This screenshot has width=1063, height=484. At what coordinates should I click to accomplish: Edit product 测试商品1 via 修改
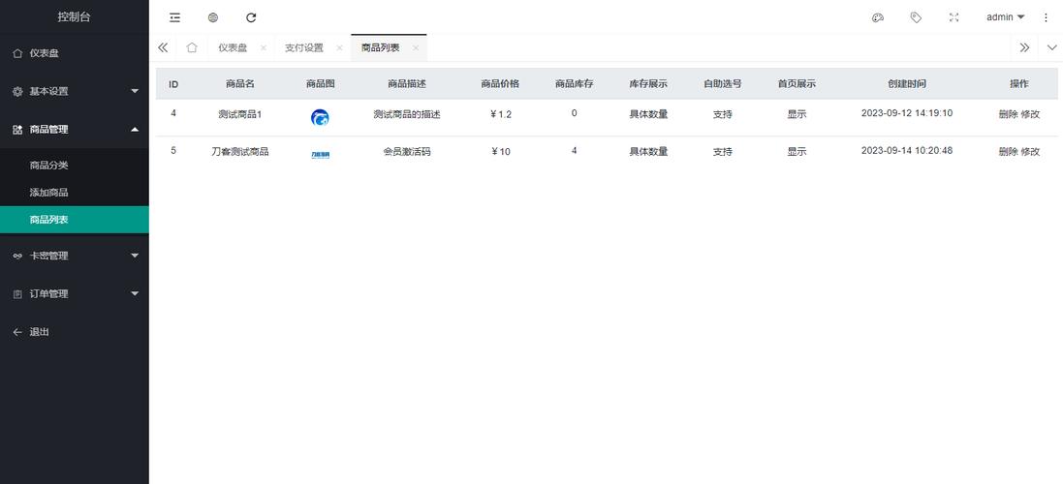point(1030,114)
